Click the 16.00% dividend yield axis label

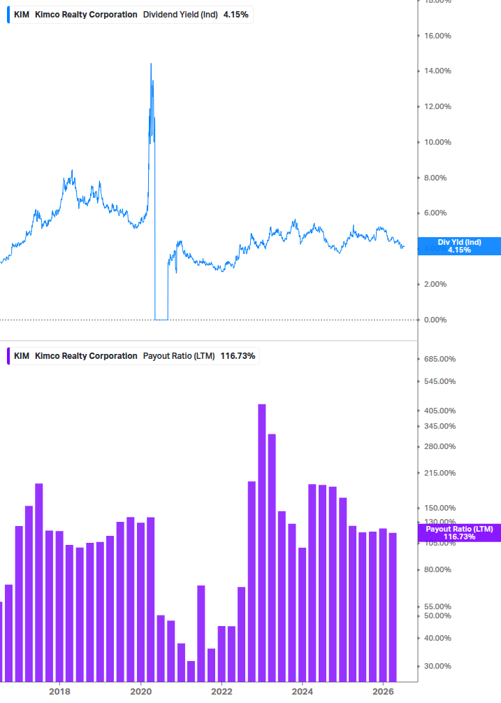click(x=437, y=36)
